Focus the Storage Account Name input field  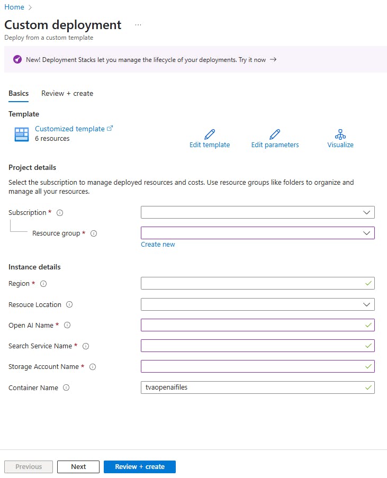(x=258, y=367)
